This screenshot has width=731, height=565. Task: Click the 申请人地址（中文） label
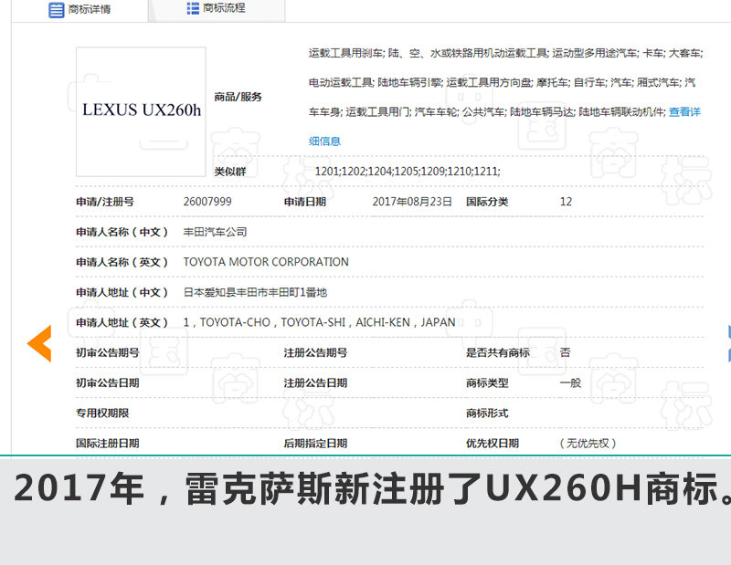click(x=122, y=292)
